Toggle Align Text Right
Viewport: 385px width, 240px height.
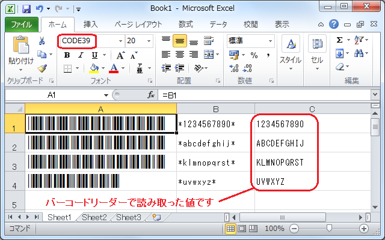click(x=194, y=55)
